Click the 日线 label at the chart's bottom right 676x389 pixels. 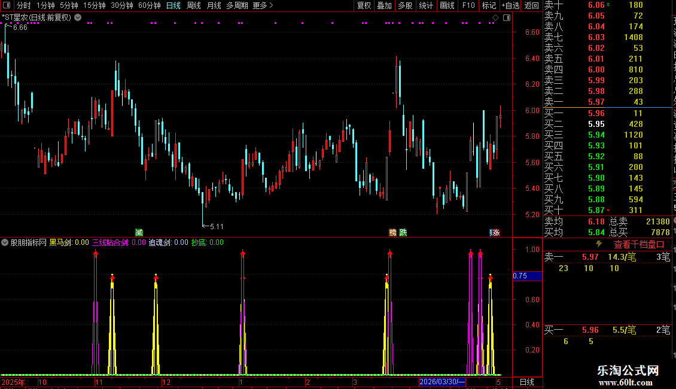click(x=527, y=382)
